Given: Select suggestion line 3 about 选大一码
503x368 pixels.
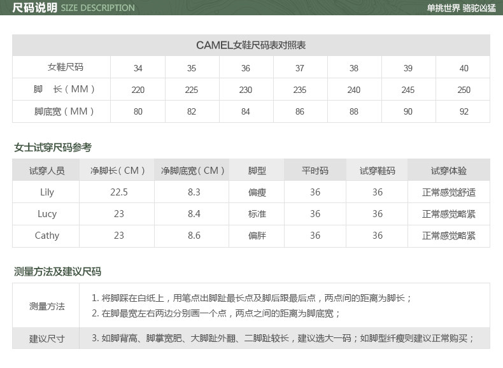Looking at the screenshot, I should pyautogui.click(x=283, y=338).
